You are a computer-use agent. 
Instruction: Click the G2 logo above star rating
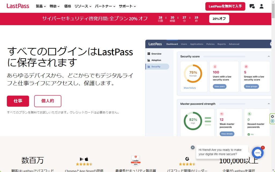point(187,159)
